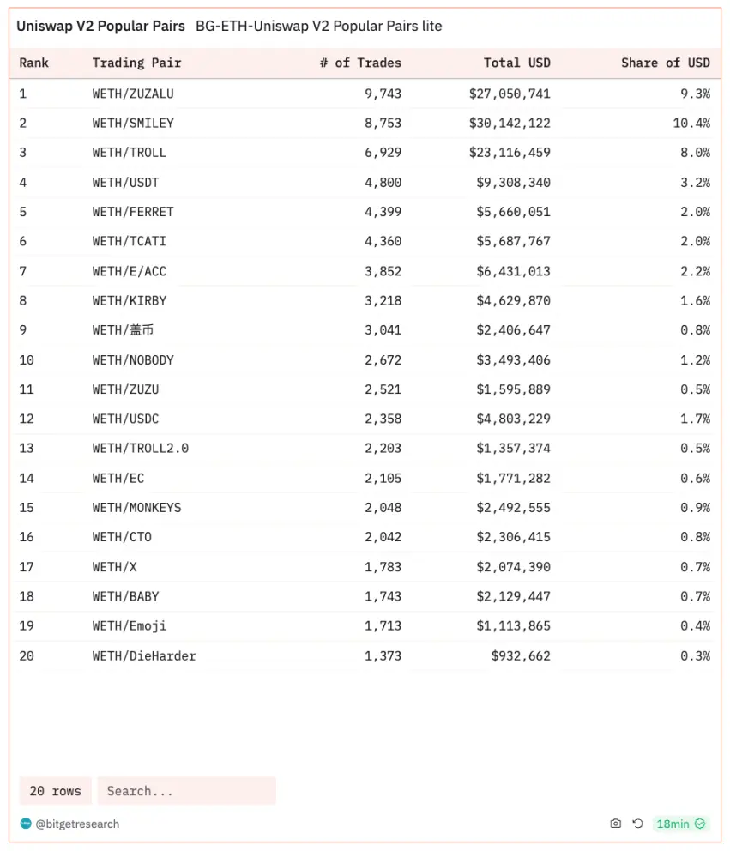Click the Search input field
Screen dimensions: 730x851
[186, 791]
